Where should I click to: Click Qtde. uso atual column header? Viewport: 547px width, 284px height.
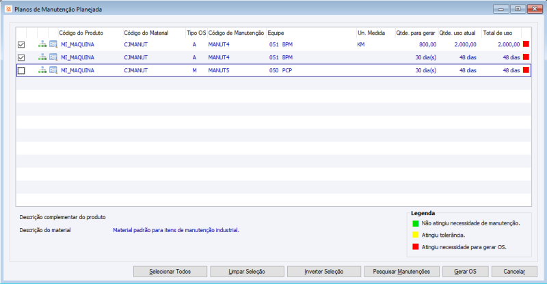click(459, 33)
